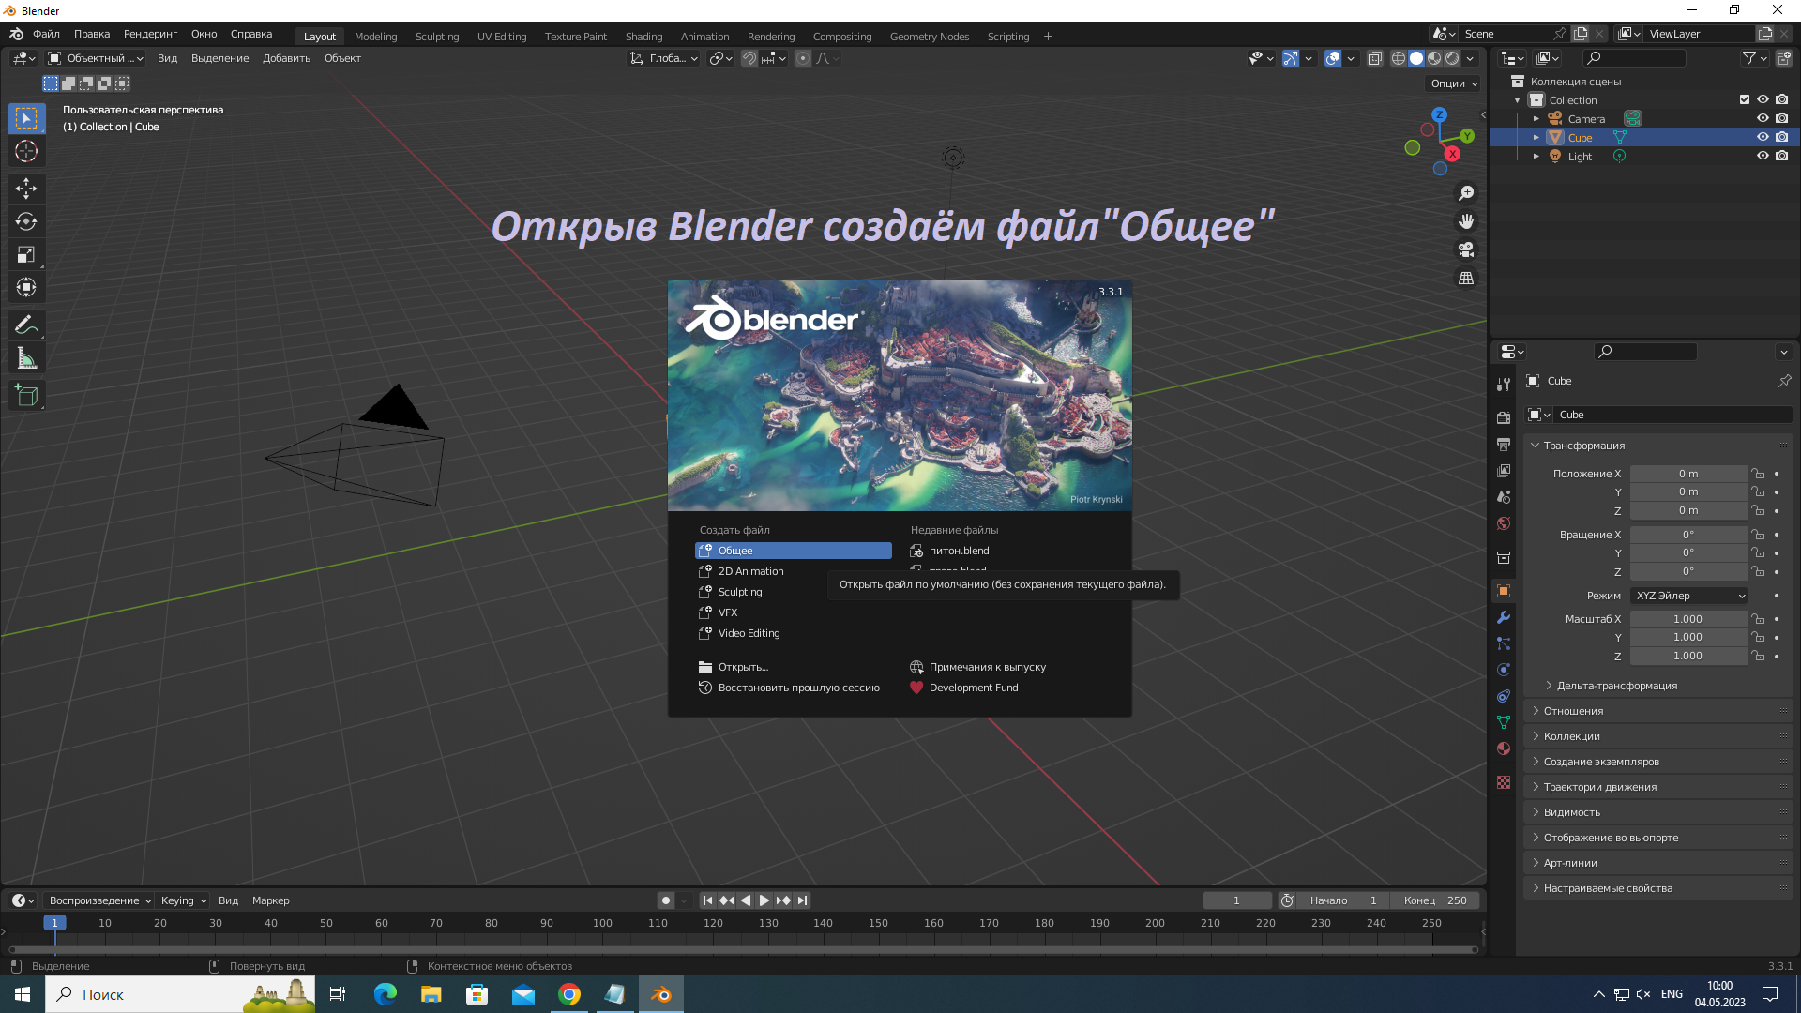Select the Scale tool
The width and height of the screenshot is (1801, 1013).
(x=26, y=254)
